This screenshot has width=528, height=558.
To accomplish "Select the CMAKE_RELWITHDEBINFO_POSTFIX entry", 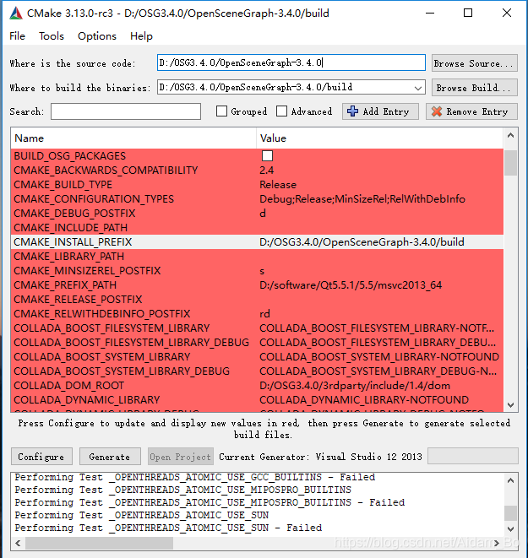I will [x=102, y=313].
